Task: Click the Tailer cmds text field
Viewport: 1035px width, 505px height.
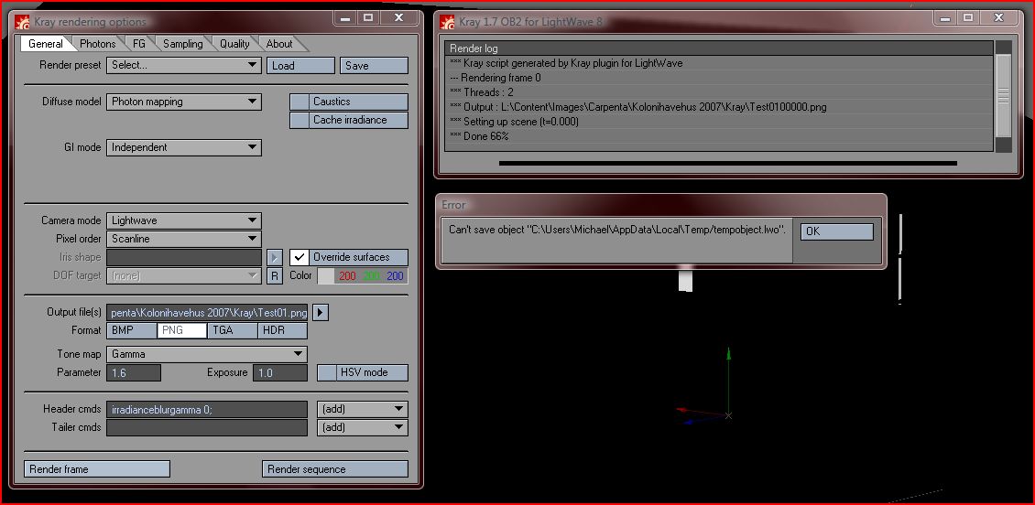Action: pyautogui.click(x=207, y=427)
